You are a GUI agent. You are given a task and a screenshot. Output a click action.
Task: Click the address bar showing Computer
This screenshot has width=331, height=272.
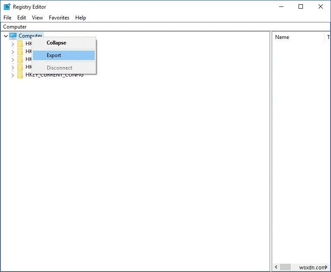165,27
